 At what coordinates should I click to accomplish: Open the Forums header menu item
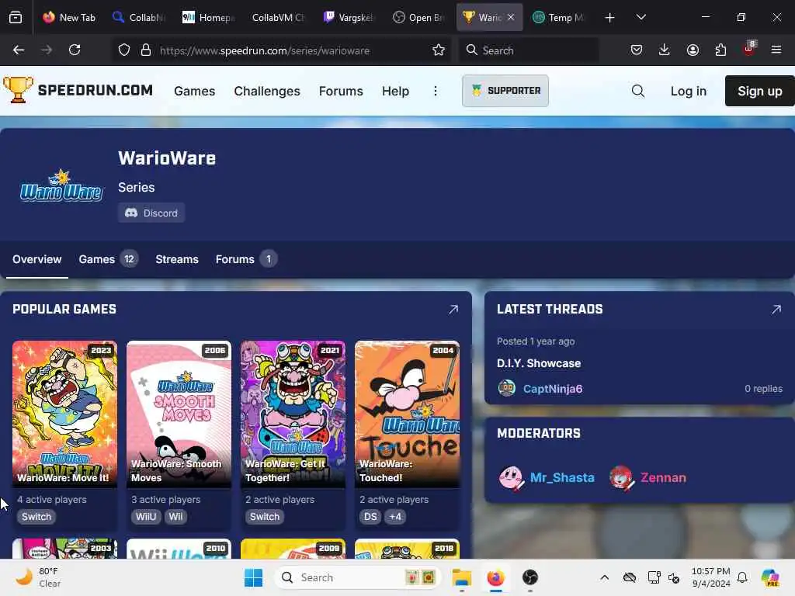(341, 92)
